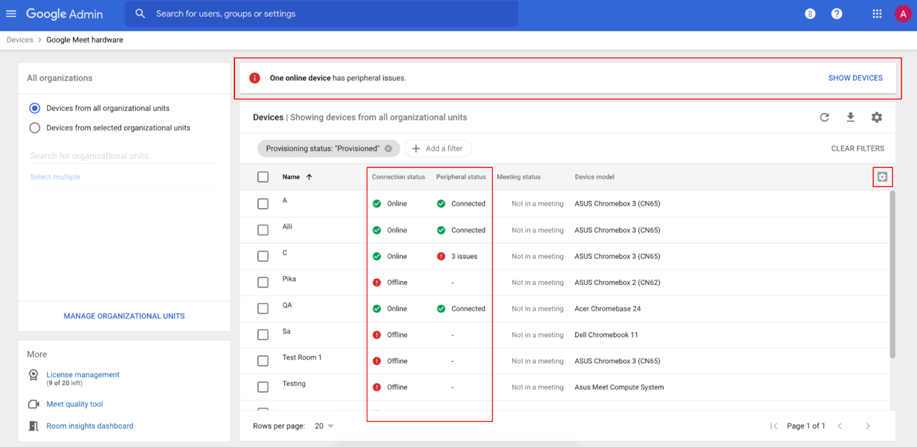The height and width of the screenshot is (447, 917).
Task: Open device settings gear icon
Action: point(877,117)
